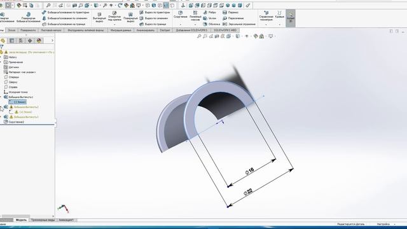This screenshot has height=229, width=407.
Task: Select the Mirror tool (Зеркальное отражение)
Action: click(239, 24)
